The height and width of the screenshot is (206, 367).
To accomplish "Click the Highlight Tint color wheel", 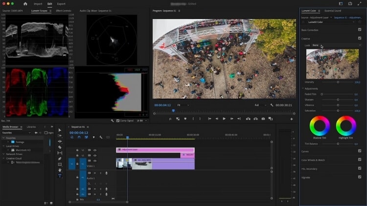I will tap(346, 125).
